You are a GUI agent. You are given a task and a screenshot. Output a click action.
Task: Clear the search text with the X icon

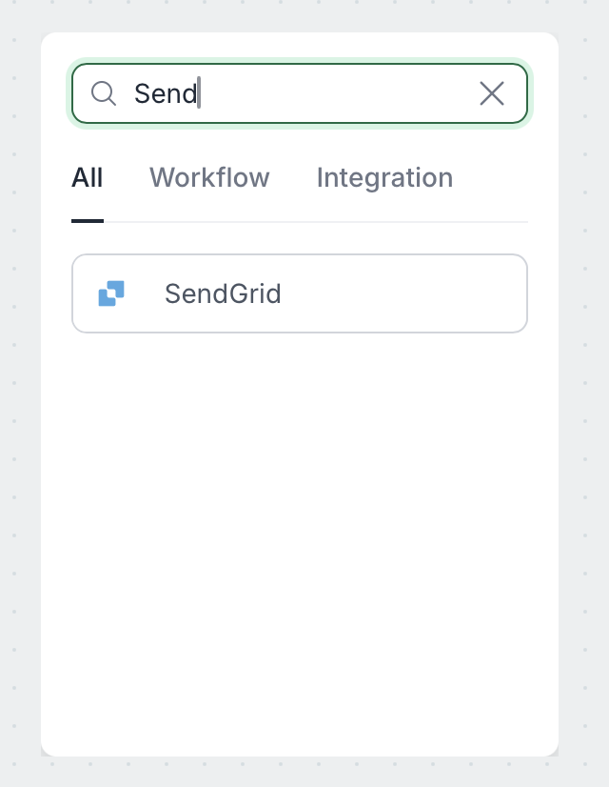(x=492, y=93)
